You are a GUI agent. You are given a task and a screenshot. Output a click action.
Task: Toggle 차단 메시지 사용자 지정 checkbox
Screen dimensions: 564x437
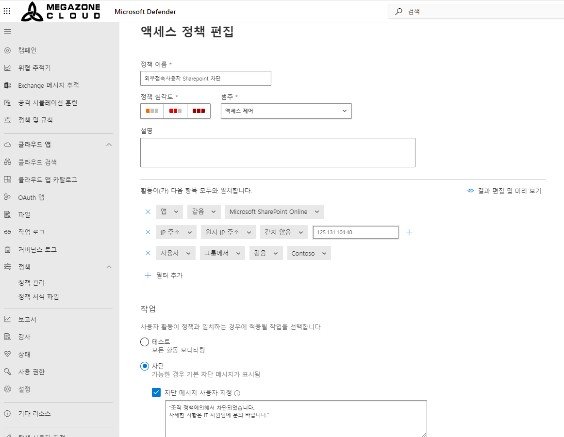tap(156, 392)
